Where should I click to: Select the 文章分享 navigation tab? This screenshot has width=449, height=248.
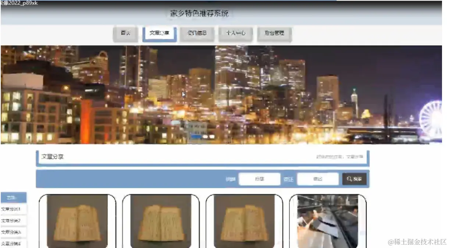click(x=160, y=33)
